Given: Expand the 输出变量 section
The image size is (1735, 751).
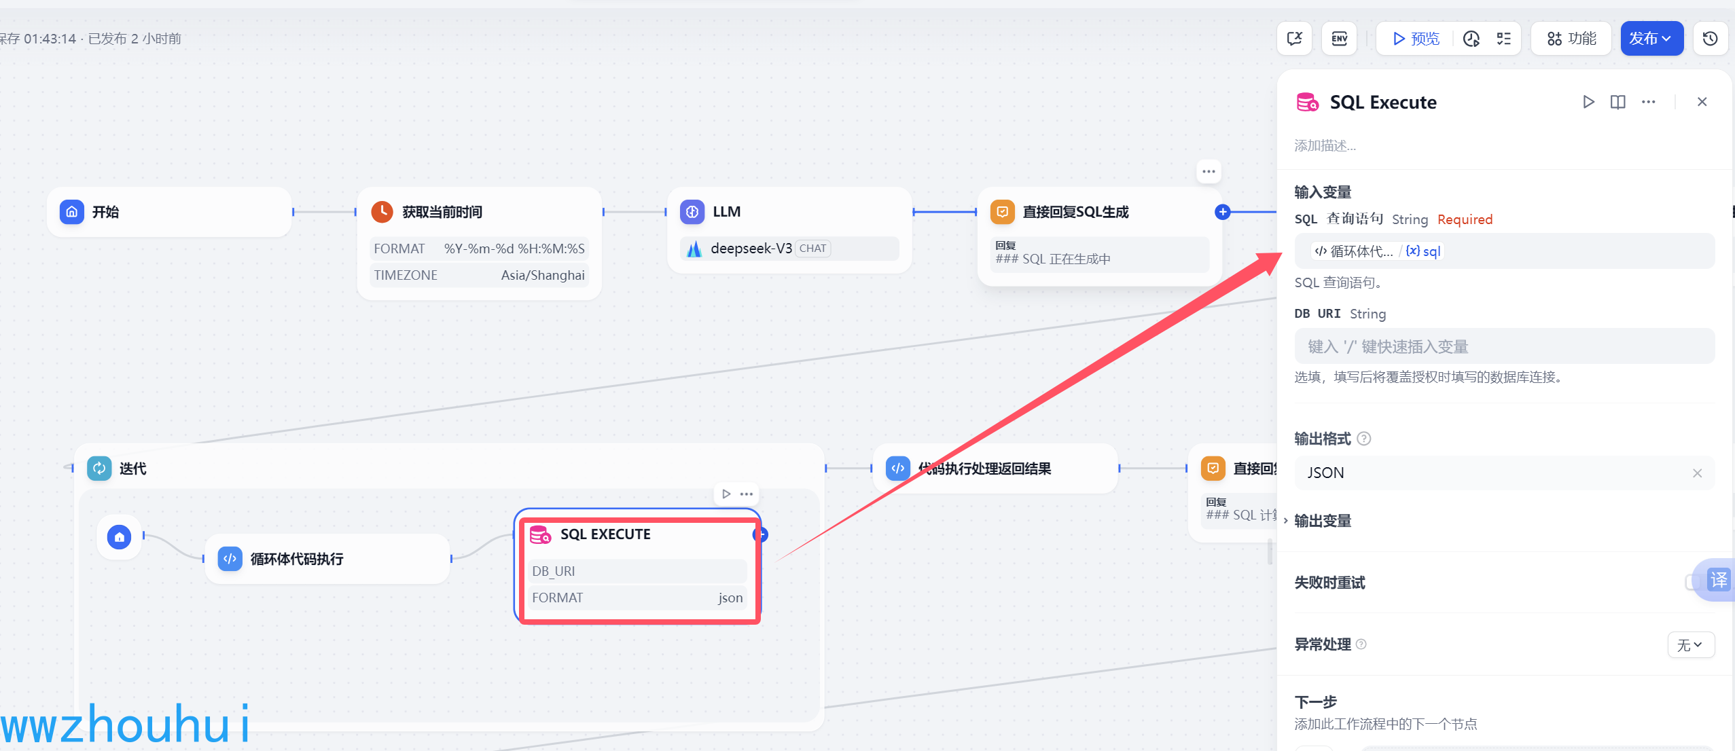Looking at the screenshot, I should [x=1322, y=521].
